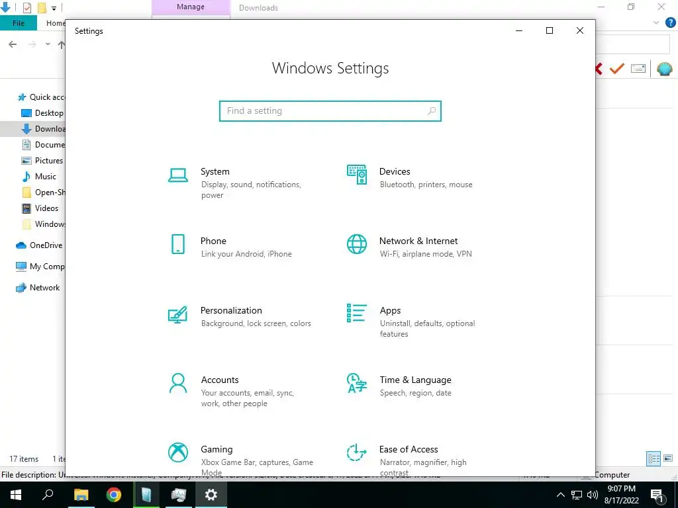Switch Explorer to large icons view
Viewport: 678px width, 508px height.
pyautogui.click(x=668, y=458)
